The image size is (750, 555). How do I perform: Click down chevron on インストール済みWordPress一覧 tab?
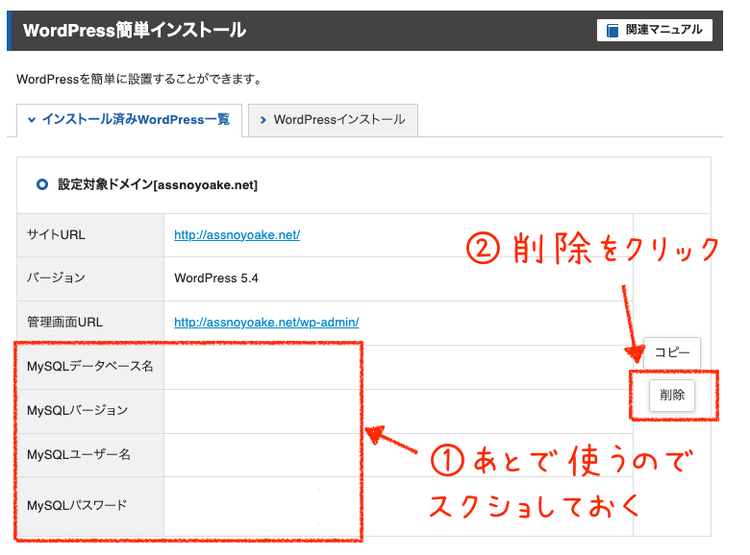[x=32, y=120]
